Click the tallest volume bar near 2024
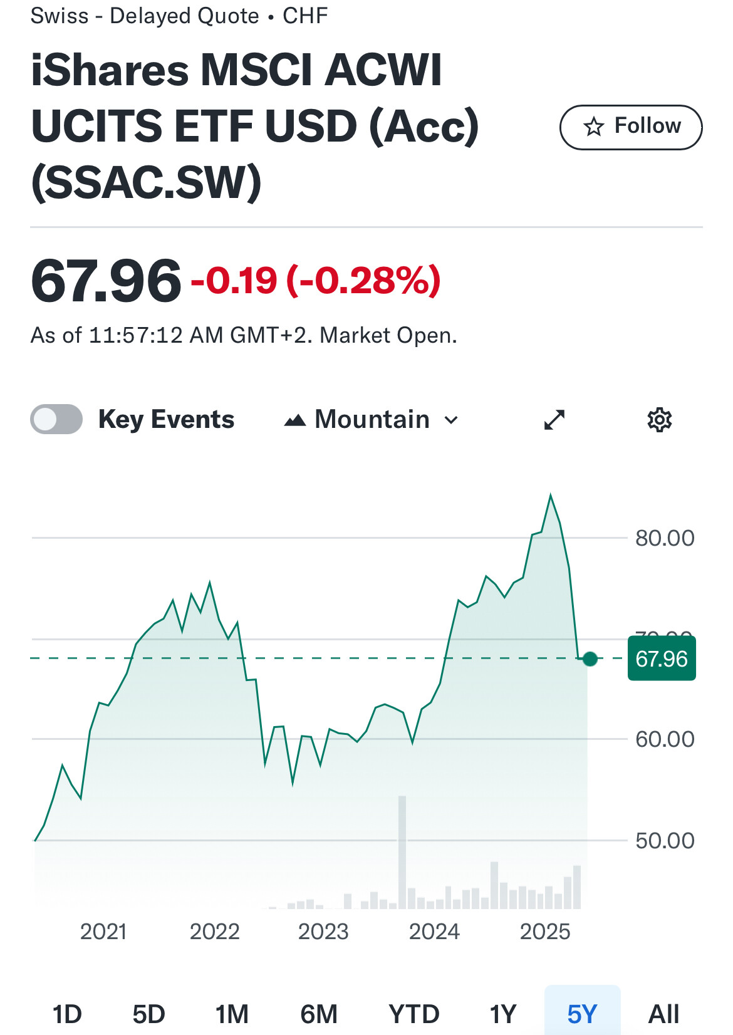Image resolution: width=733 pixels, height=1035 pixels. tap(402, 852)
